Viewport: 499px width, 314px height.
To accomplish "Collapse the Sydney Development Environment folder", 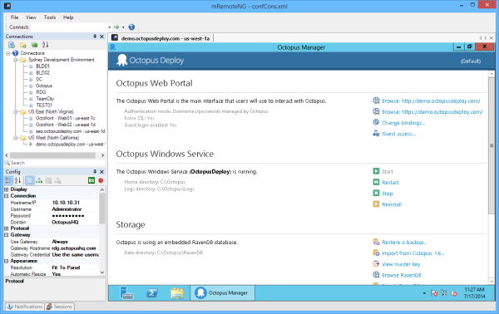I will [16, 60].
